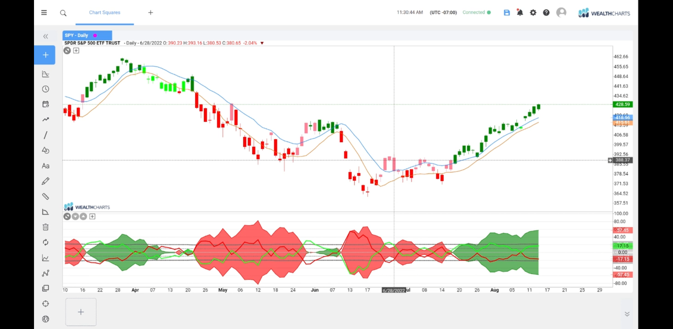Open the dropdown arrow after -2.04%
Image resolution: width=673 pixels, height=329 pixels.
(x=262, y=43)
